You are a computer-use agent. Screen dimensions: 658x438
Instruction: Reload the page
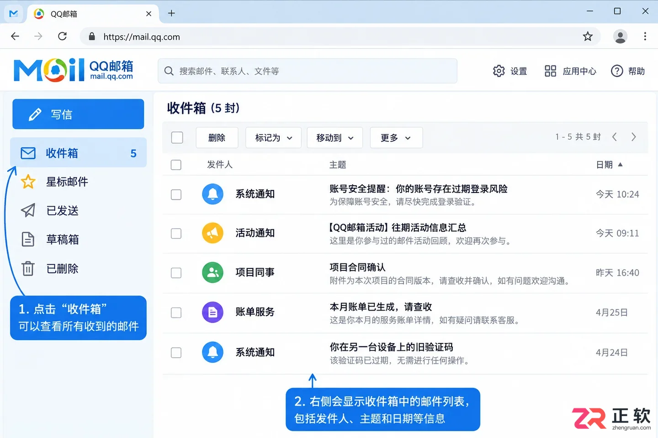(x=63, y=36)
